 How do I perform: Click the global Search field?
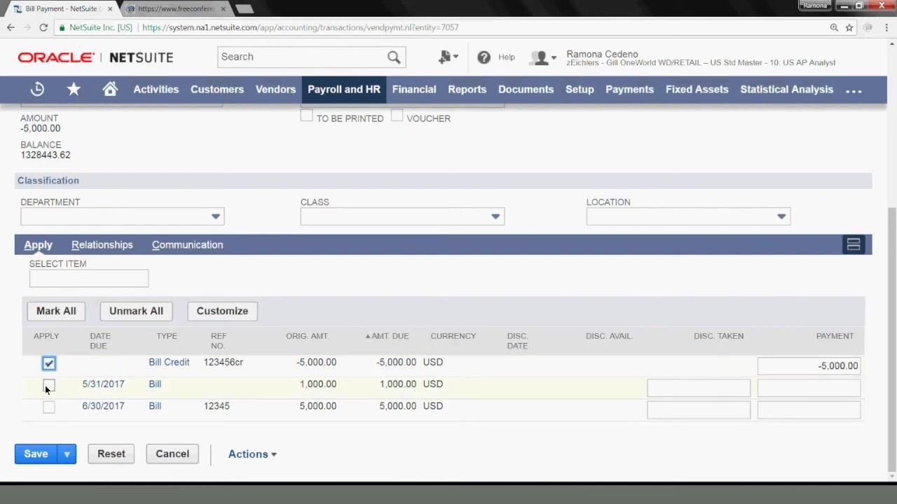(x=303, y=57)
